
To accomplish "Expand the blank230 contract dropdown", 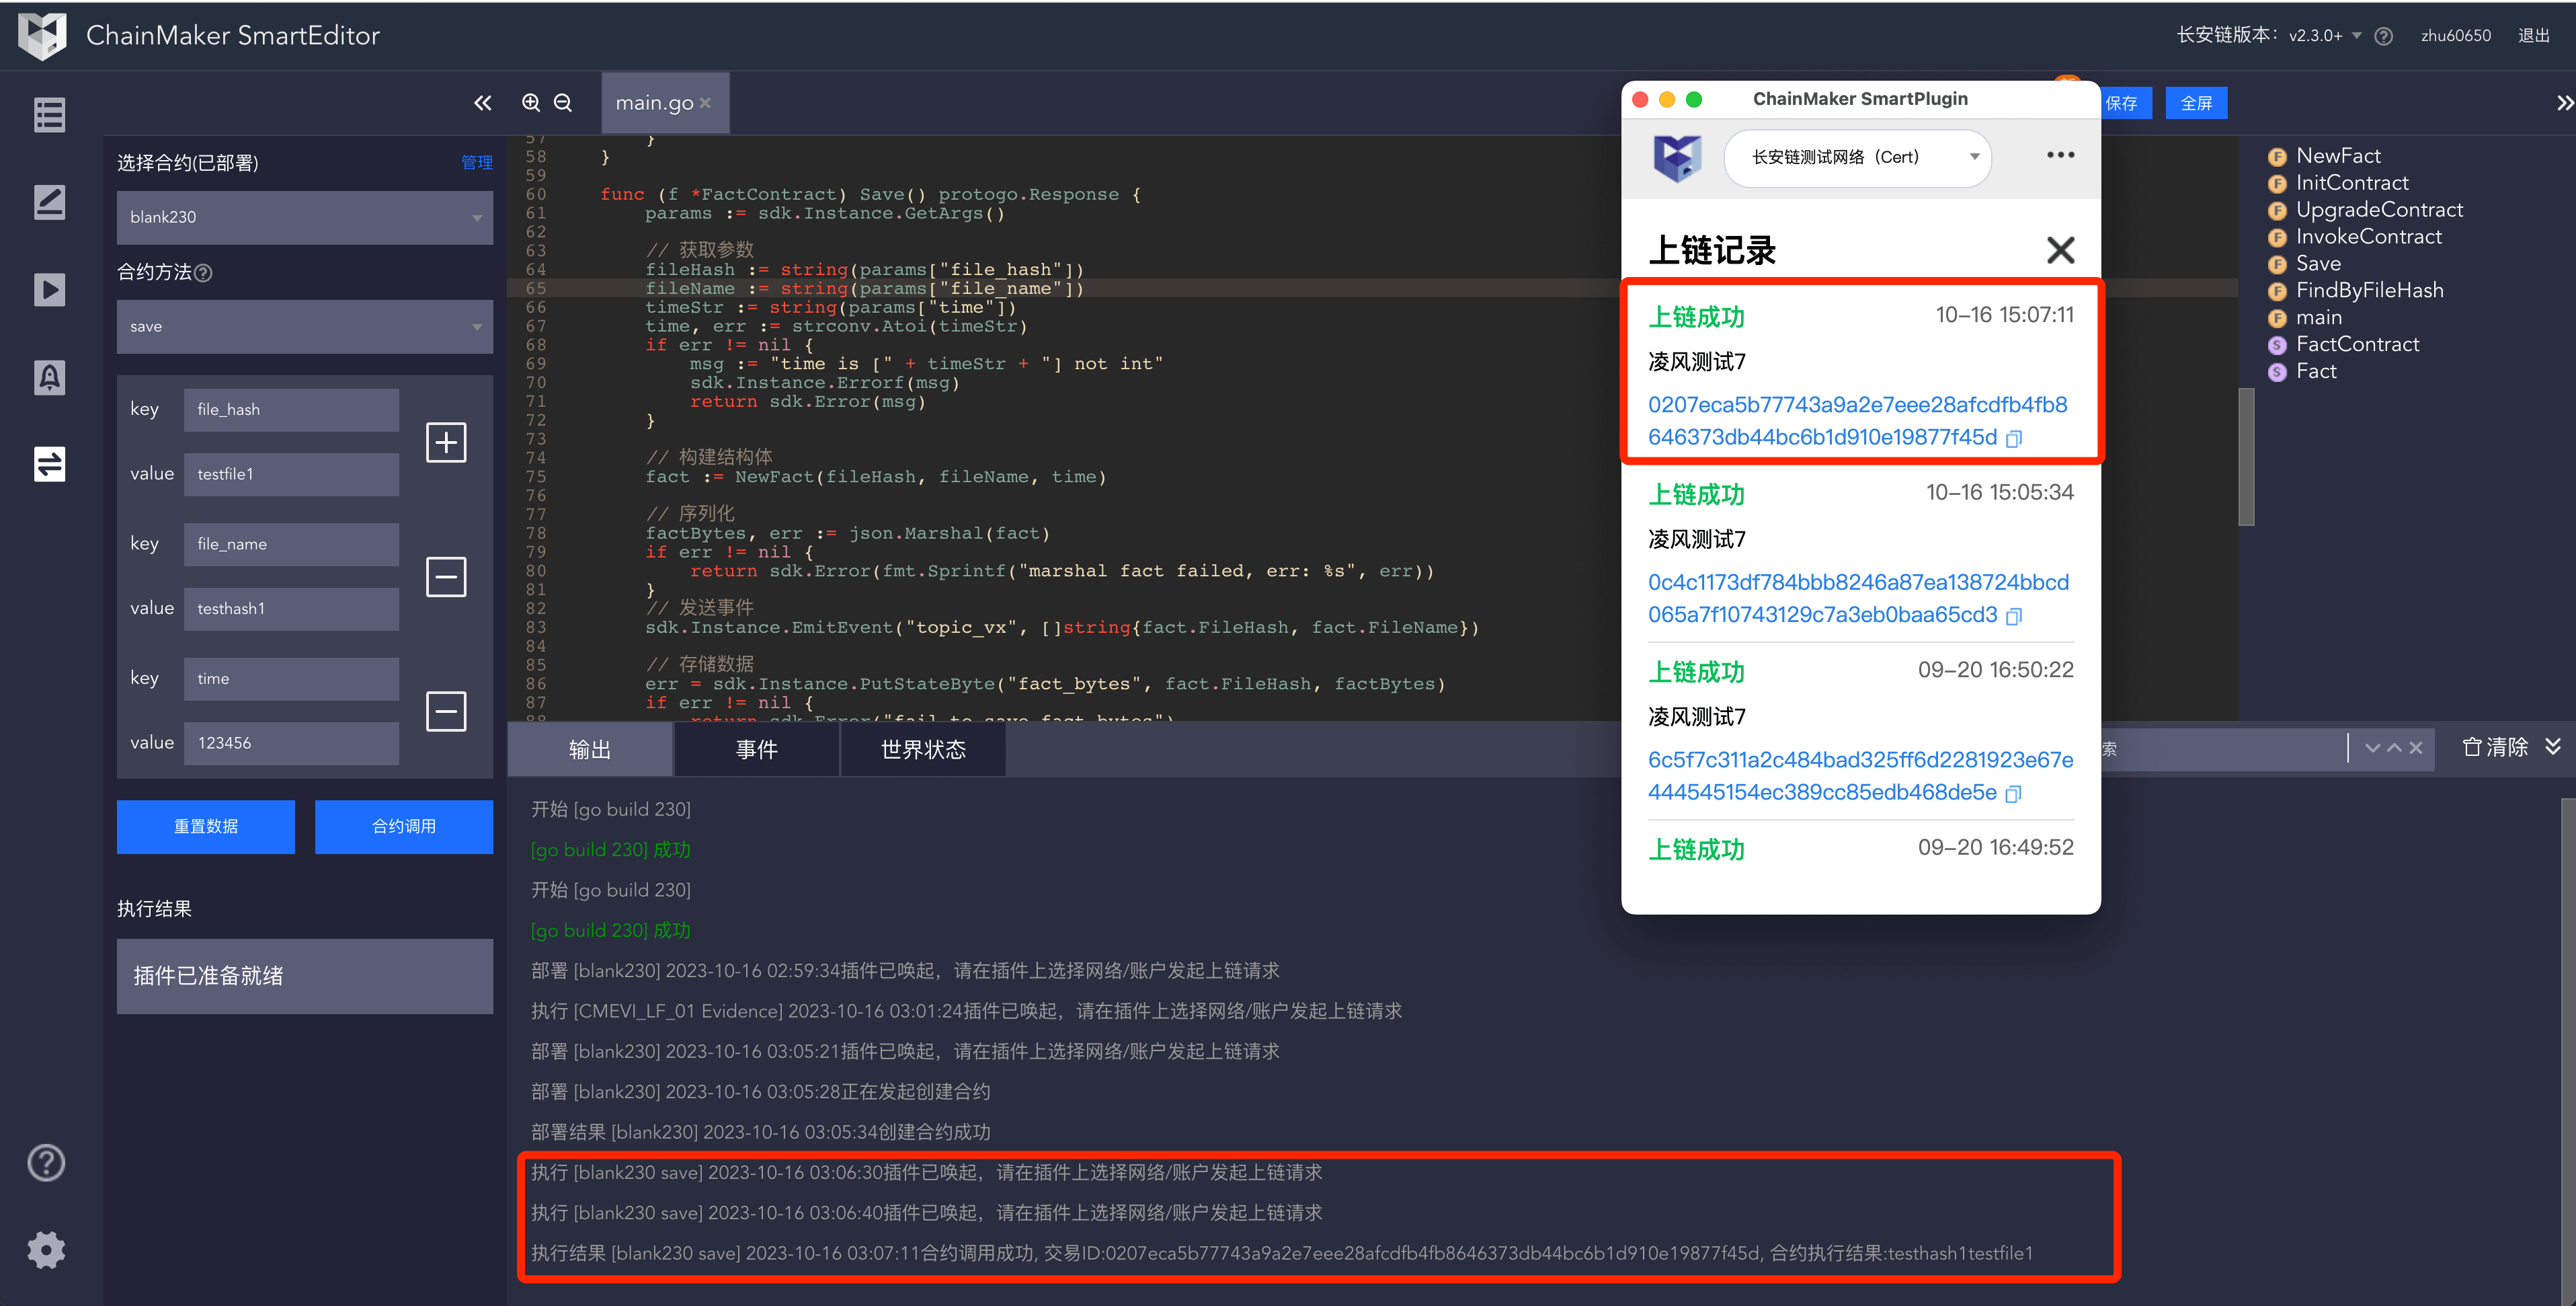I will point(304,217).
